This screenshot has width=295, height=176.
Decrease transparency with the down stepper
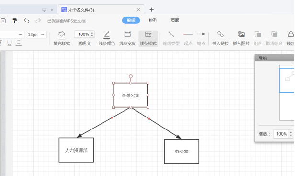pyautogui.click(x=92, y=36)
